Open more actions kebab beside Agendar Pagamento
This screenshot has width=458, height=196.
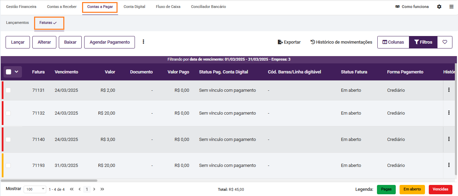(143, 42)
